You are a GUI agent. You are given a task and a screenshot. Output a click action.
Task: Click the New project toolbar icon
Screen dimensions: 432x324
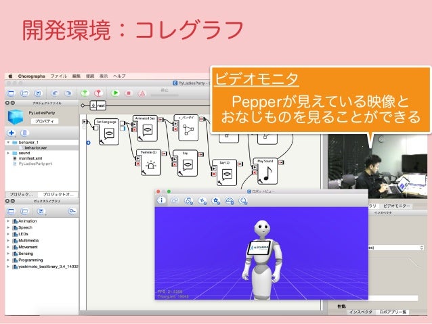11,93
